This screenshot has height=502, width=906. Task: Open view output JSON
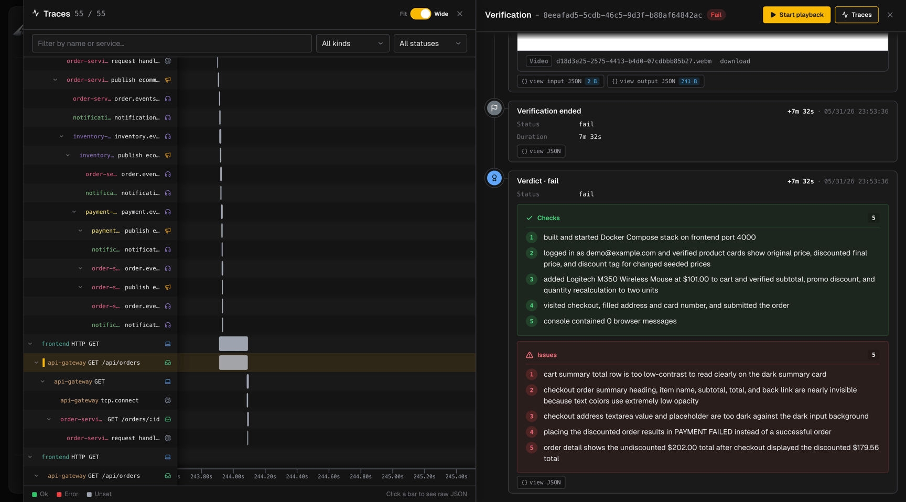click(655, 81)
